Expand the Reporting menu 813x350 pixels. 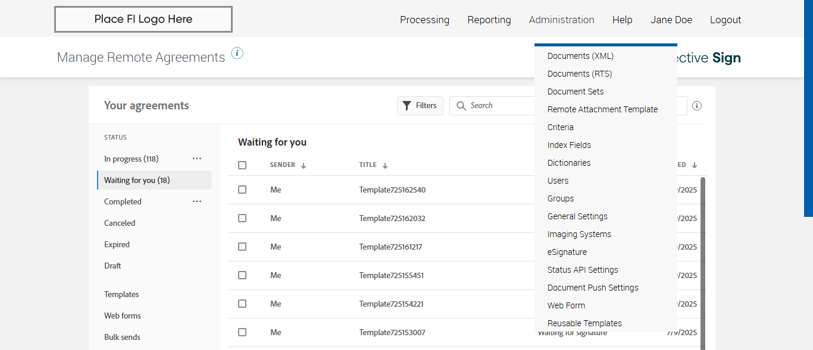pos(489,20)
